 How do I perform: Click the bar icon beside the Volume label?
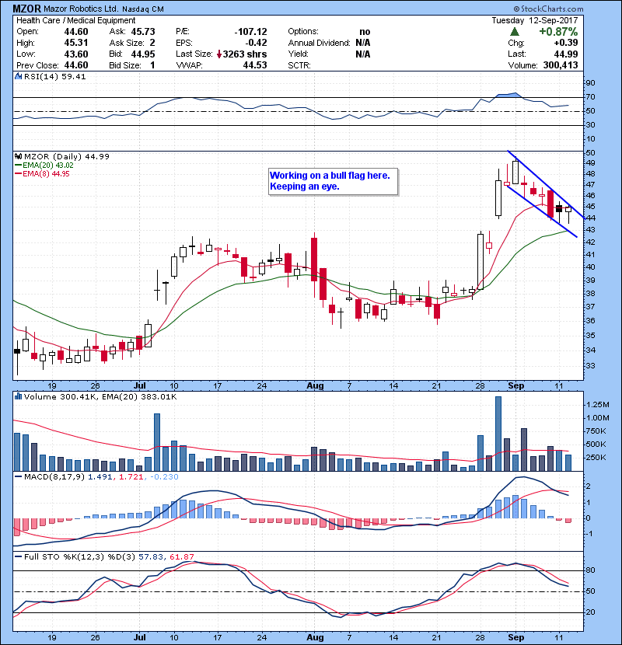[x=18, y=396]
